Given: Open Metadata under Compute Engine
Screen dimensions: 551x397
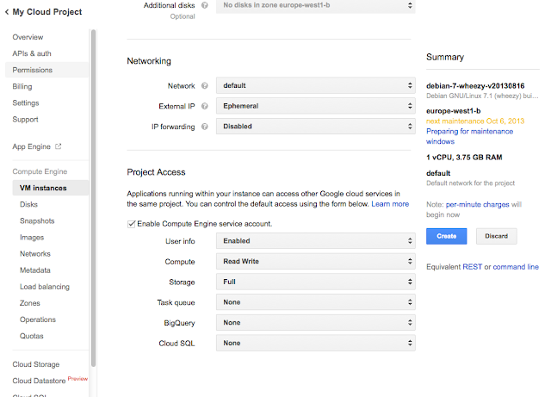Looking at the screenshot, I should (35, 270).
